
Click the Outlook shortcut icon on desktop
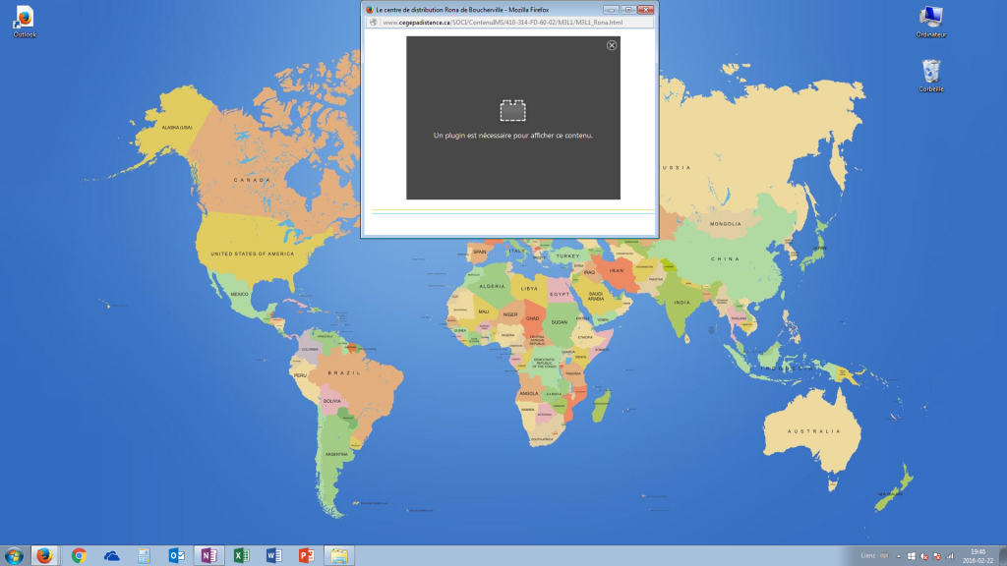pos(25,22)
